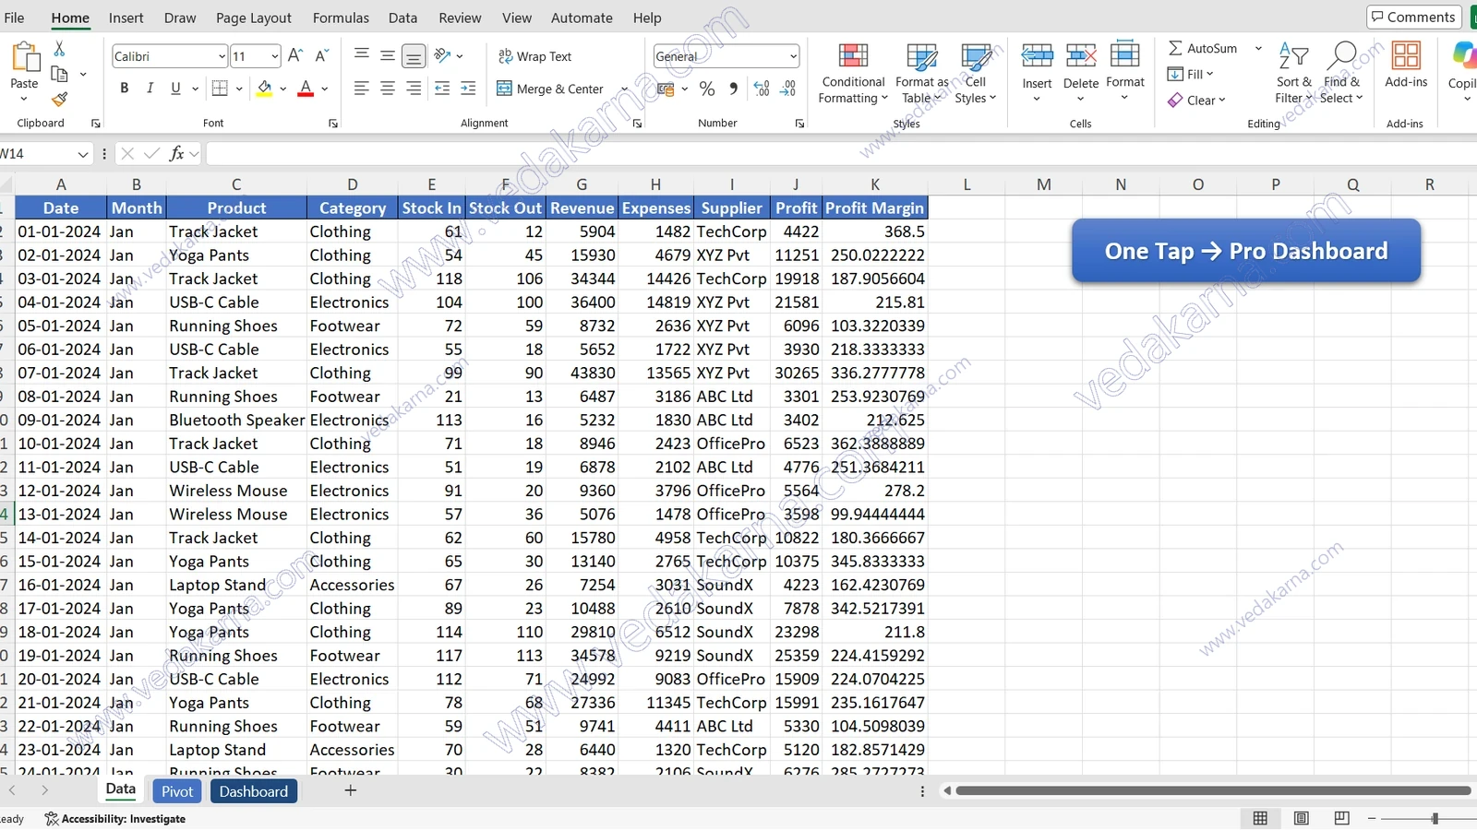This screenshot has height=830, width=1477.
Task: Switch to the Dashboard sheet tab
Action: click(x=254, y=791)
